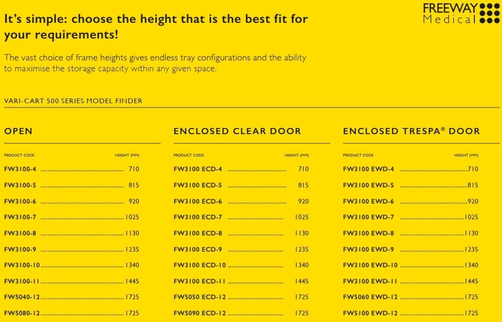Select product code FW3100 ECD-5
This screenshot has width=502, height=322.
click(x=198, y=185)
